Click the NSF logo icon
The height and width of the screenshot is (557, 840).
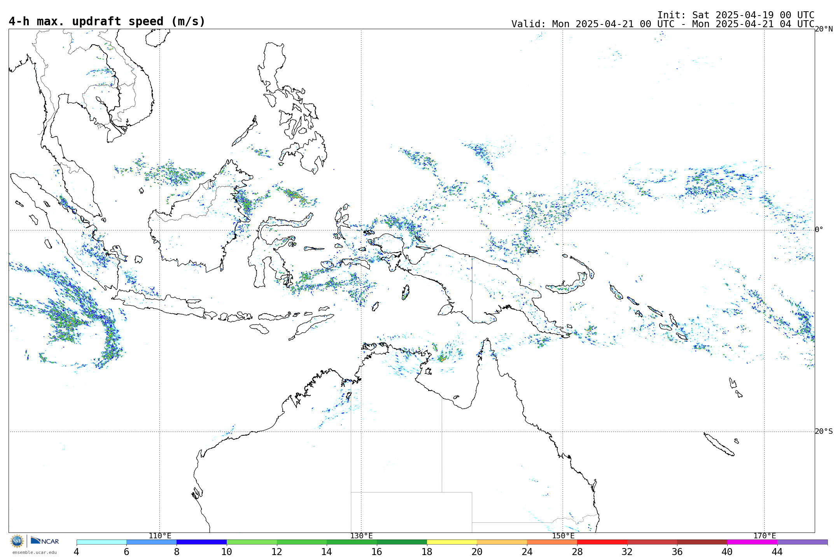coord(17,541)
